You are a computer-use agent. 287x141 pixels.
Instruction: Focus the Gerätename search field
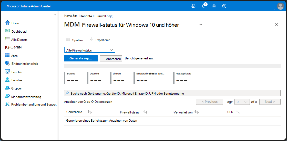pyautogui.click(x=172, y=93)
